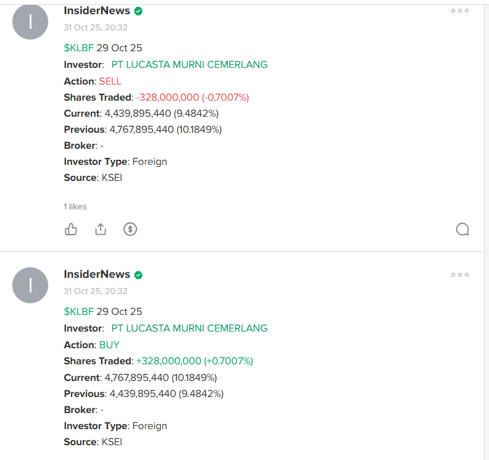The image size is (489, 460).
Task: Click verified badge beside InsiderNews in SELL post
Action: [x=138, y=11]
